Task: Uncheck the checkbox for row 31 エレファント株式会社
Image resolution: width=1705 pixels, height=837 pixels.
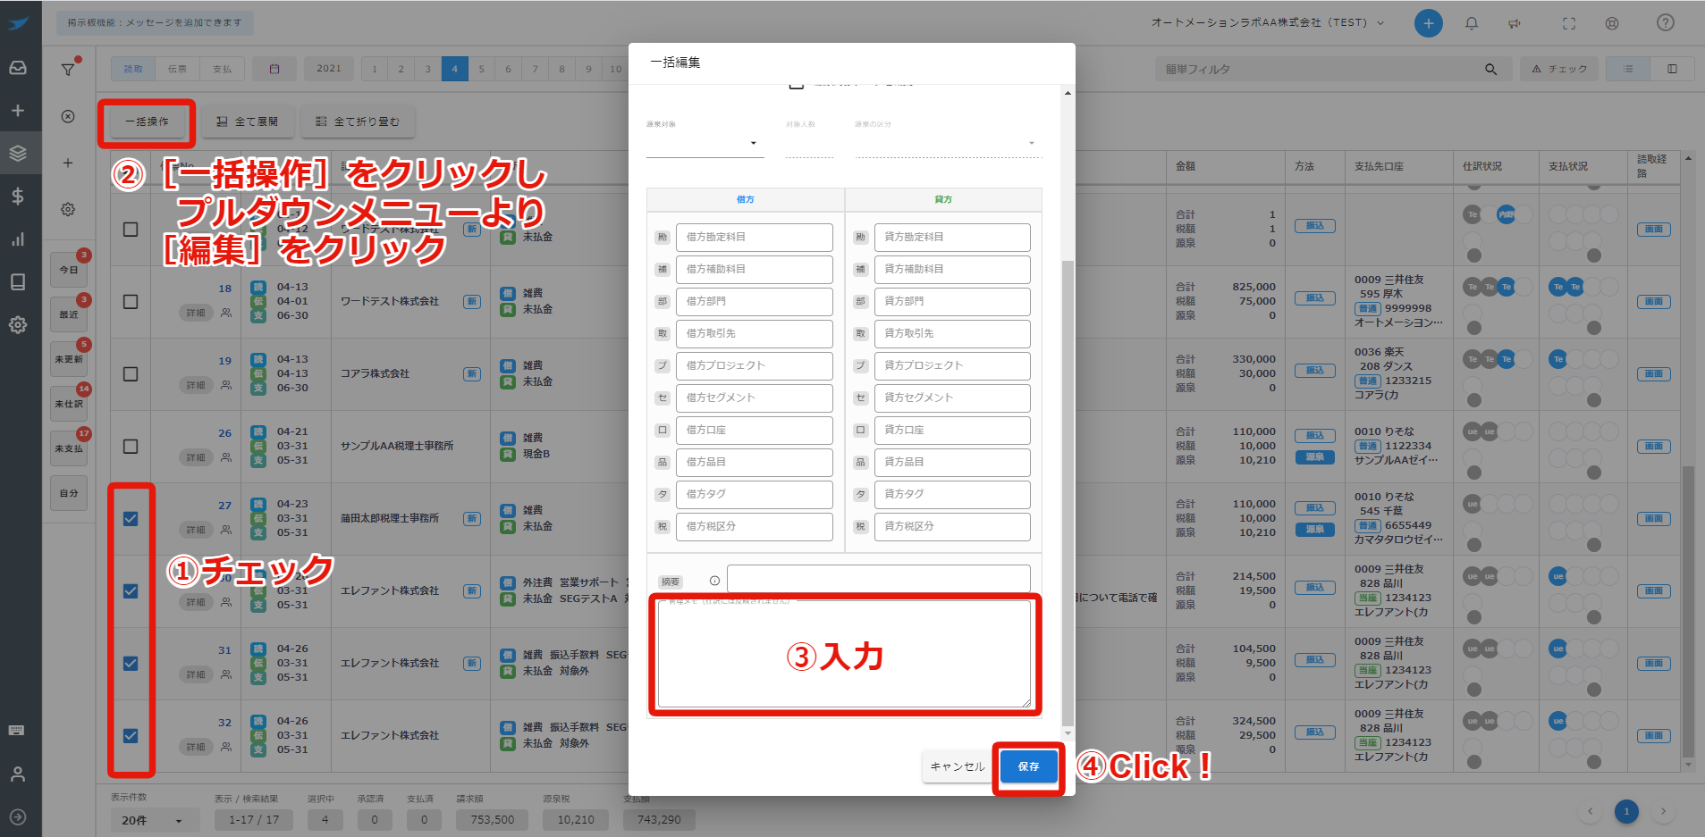Action: click(131, 664)
